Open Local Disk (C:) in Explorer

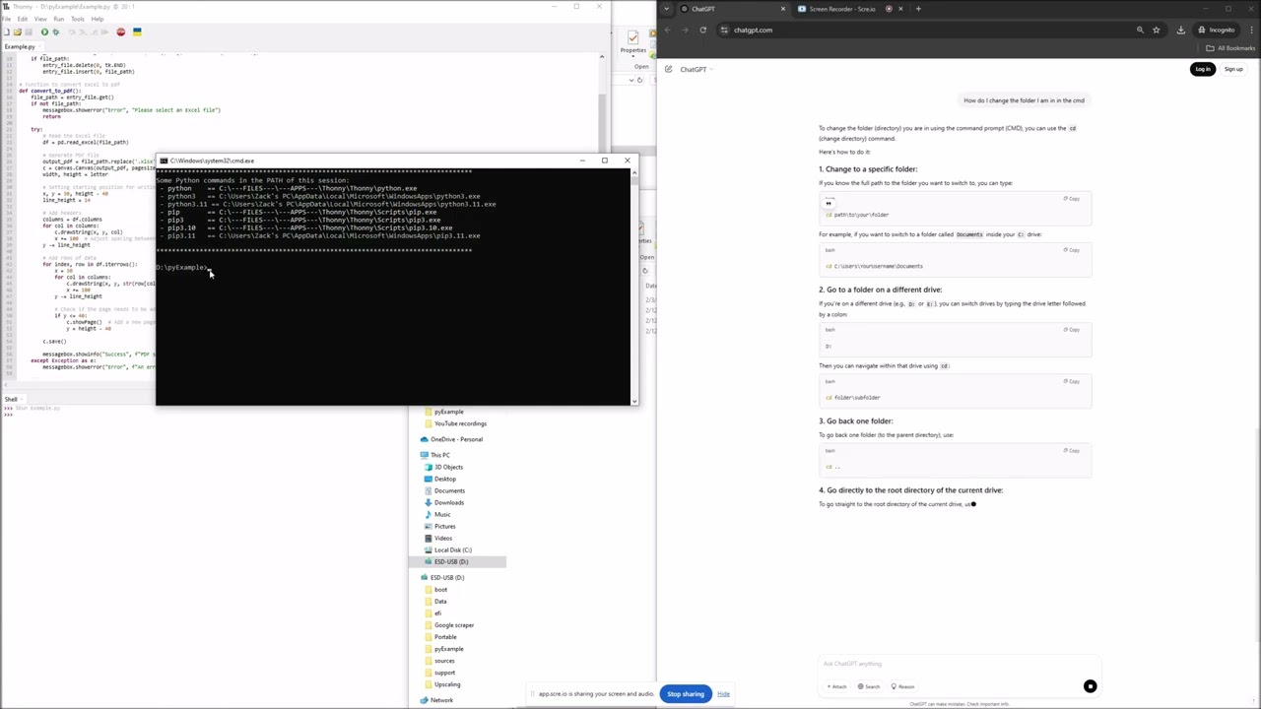448,549
